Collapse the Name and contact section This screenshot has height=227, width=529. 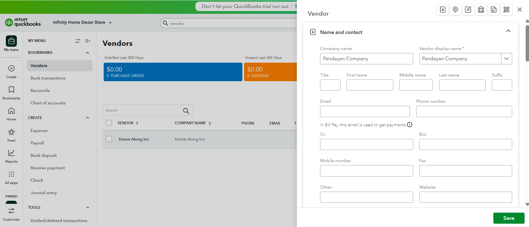coord(508,31)
